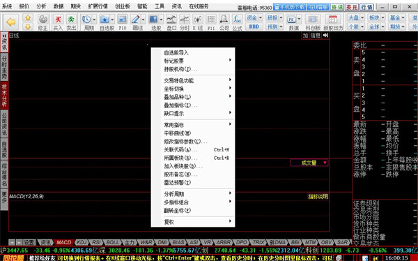Open the K线 candlestick chart icon
This screenshot has height=261, width=418.
coord(198,20)
